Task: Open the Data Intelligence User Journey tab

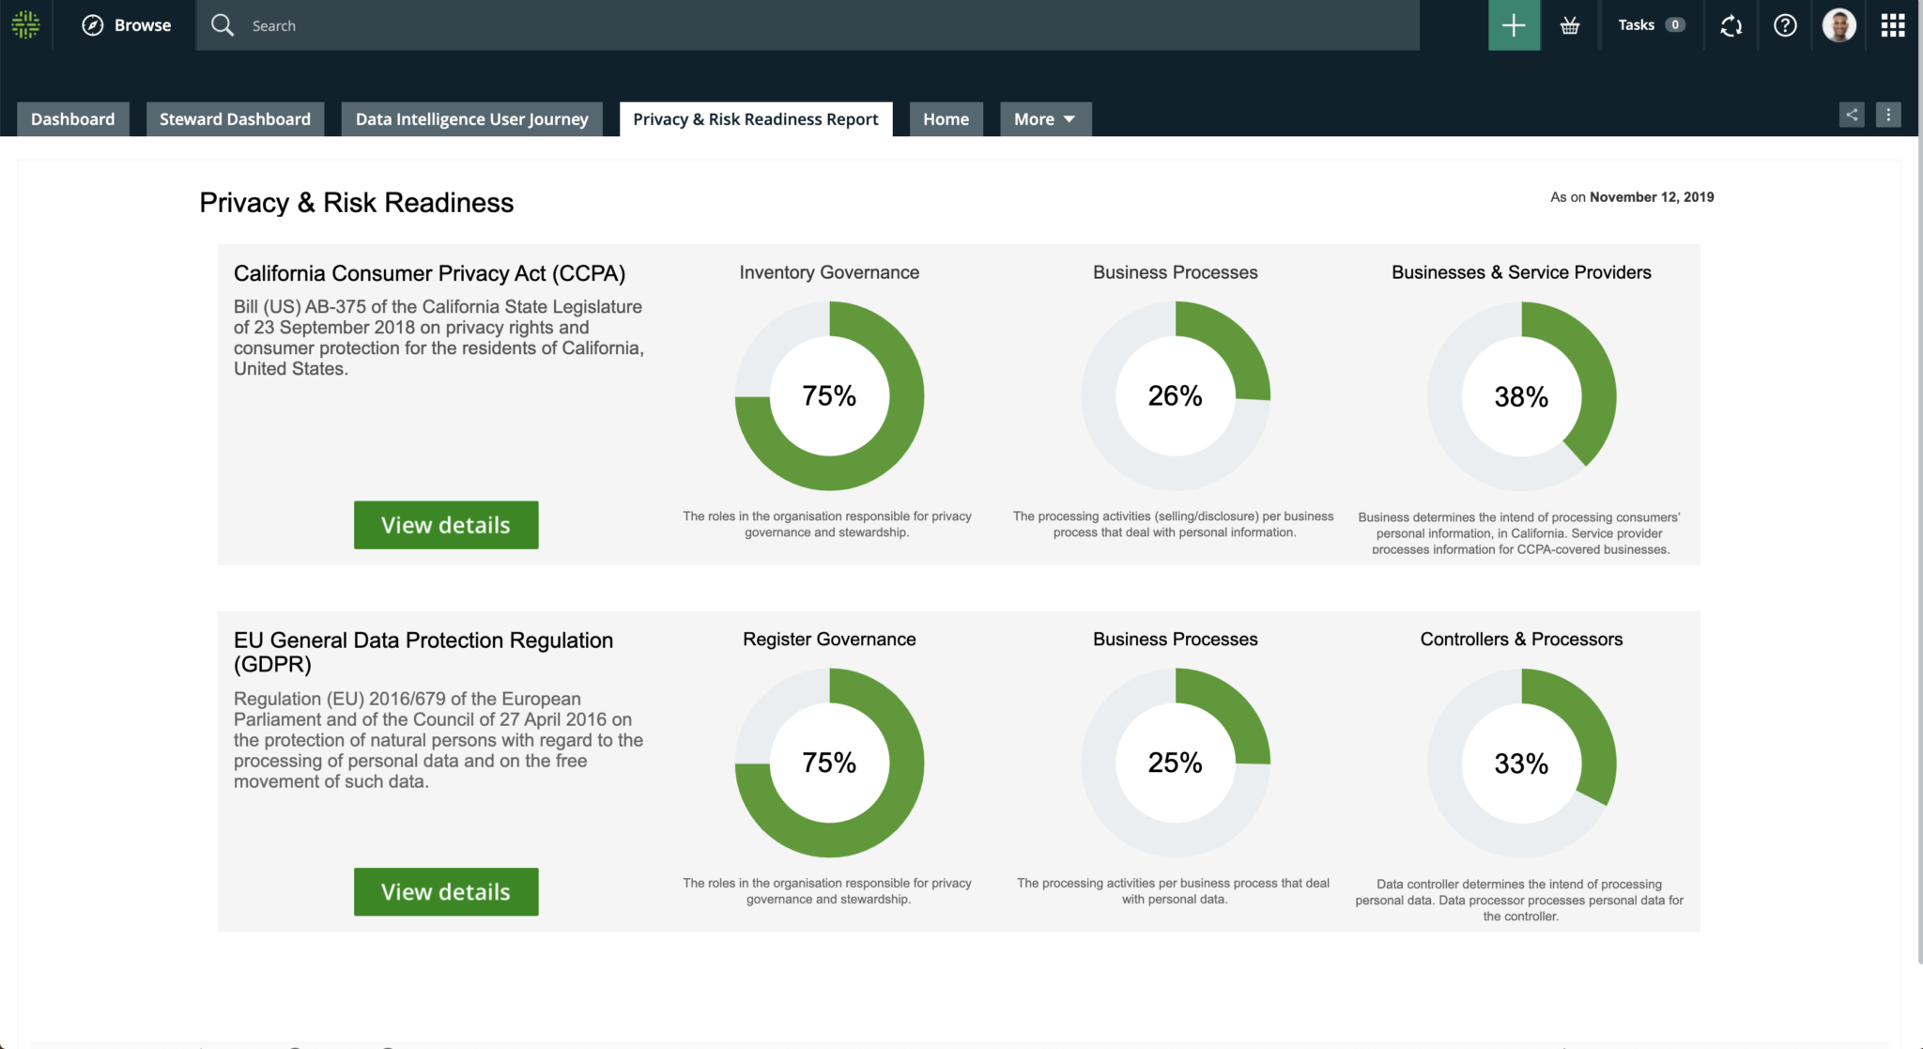Action: pos(471,118)
